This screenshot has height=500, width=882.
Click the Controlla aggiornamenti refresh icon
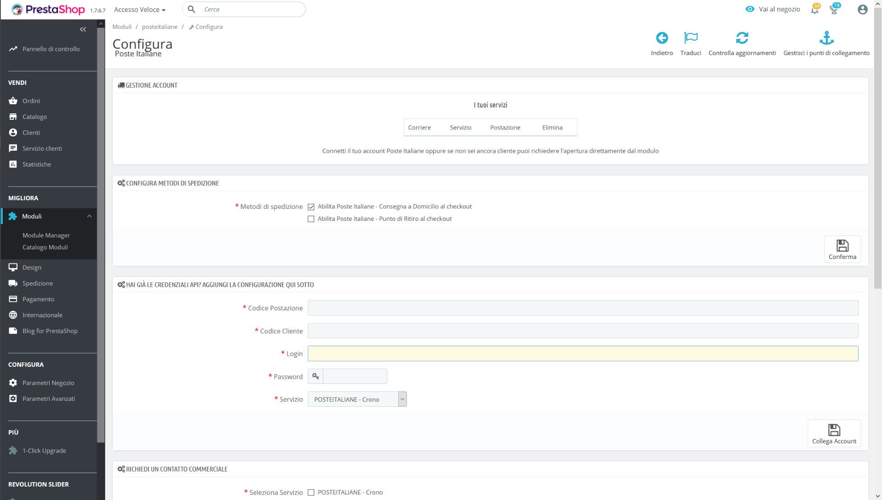[742, 38]
